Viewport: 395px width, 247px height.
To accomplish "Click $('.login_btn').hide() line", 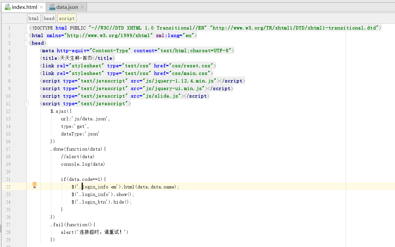I will pos(101,202).
